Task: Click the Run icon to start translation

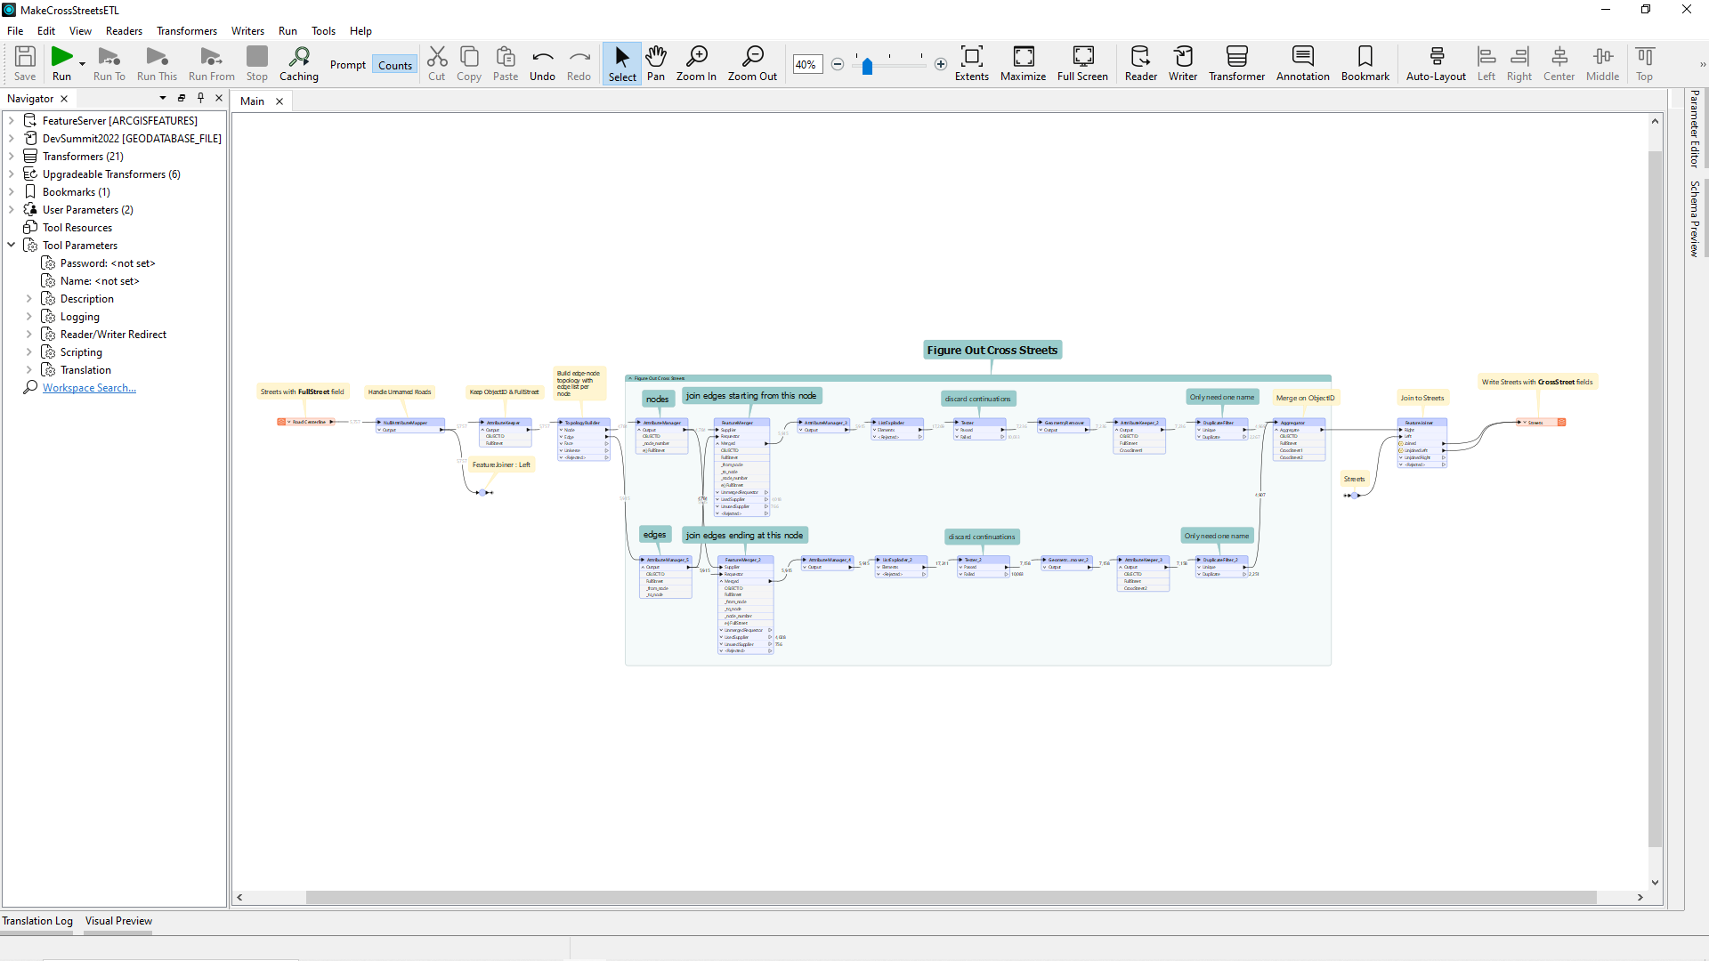Action: (x=61, y=58)
